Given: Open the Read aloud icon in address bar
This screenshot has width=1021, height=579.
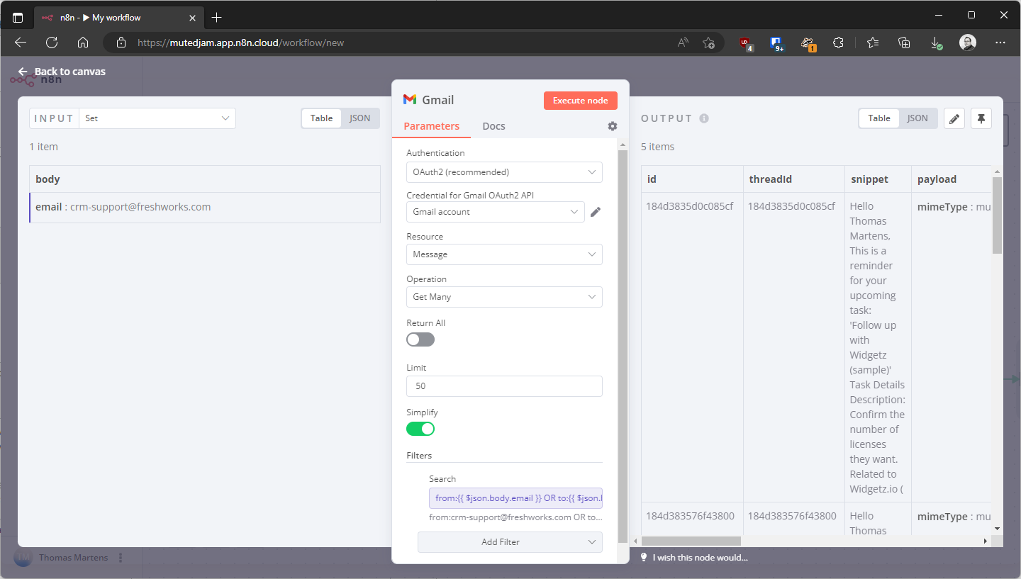Looking at the screenshot, I should point(683,43).
